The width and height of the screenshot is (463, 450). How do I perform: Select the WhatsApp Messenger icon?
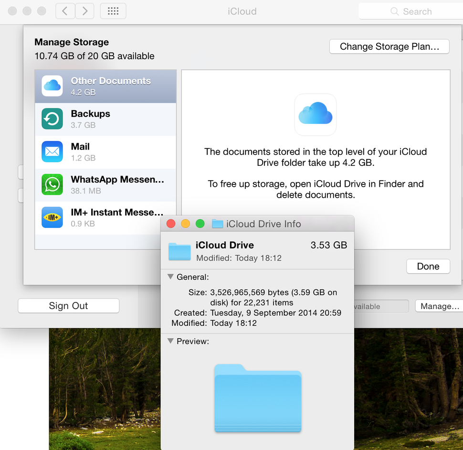pos(52,184)
